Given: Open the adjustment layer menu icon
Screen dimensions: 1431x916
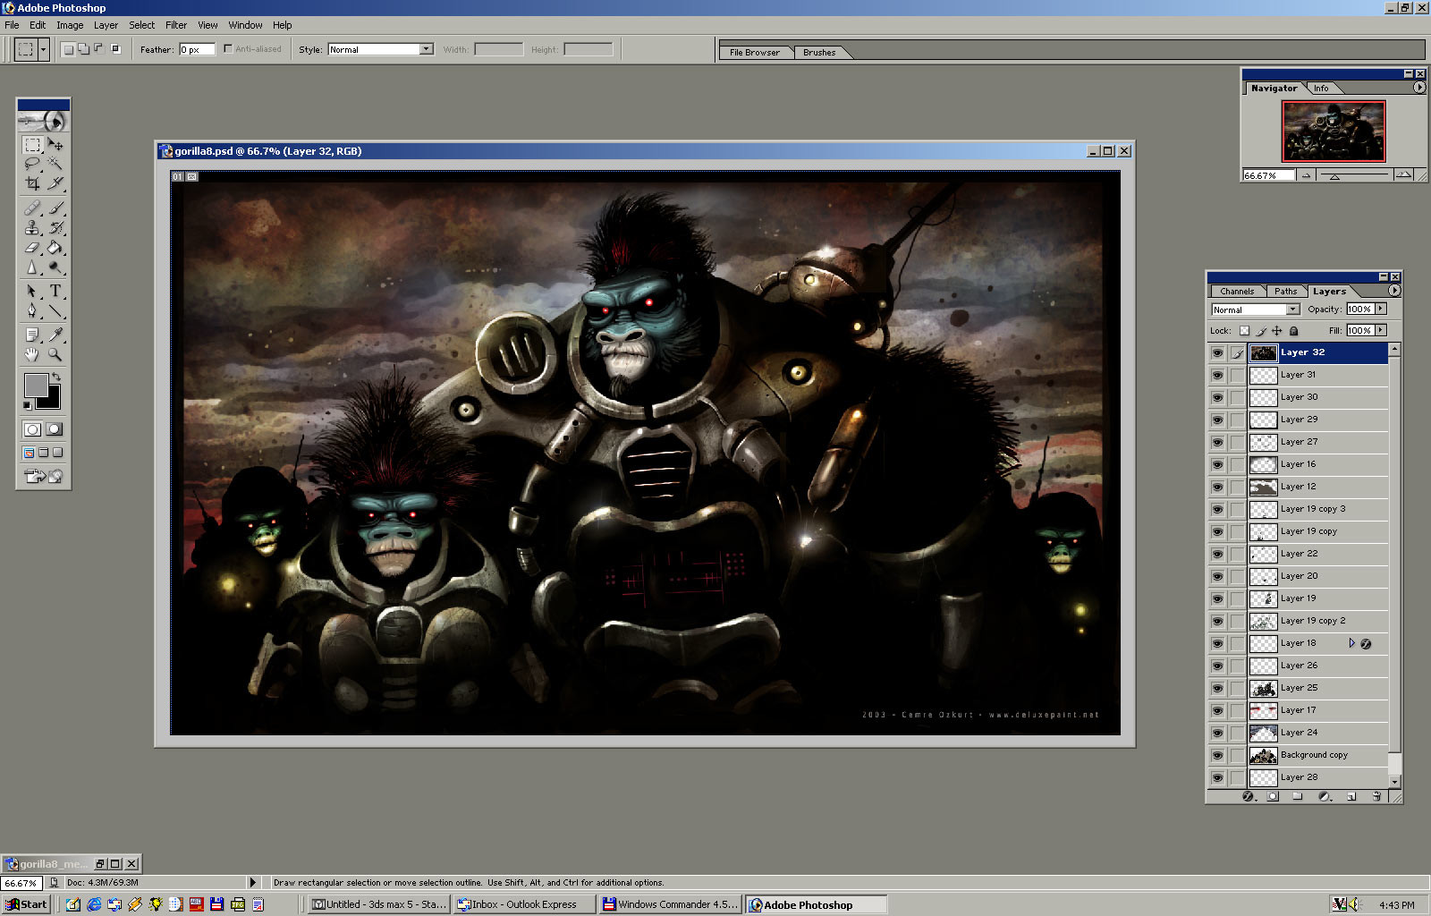Looking at the screenshot, I should [x=1324, y=796].
